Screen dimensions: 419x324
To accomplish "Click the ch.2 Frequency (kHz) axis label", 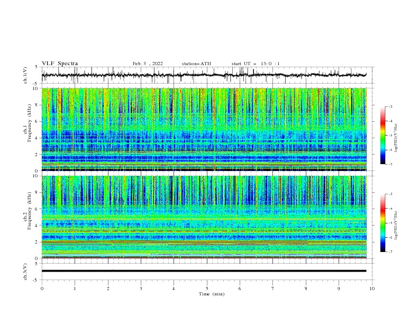I will [28, 210].
